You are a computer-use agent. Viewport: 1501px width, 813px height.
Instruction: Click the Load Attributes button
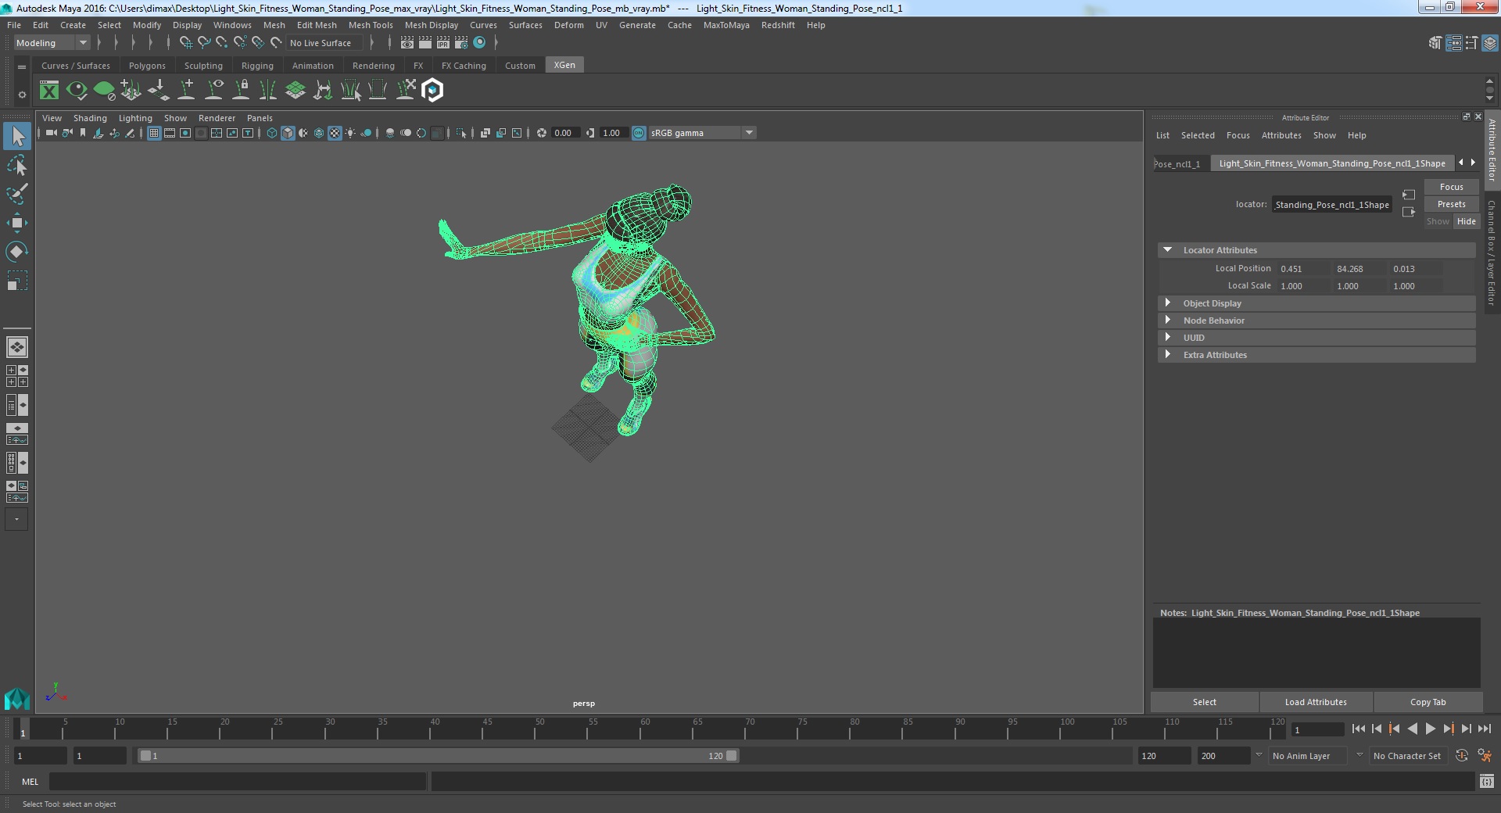point(1316,702)
